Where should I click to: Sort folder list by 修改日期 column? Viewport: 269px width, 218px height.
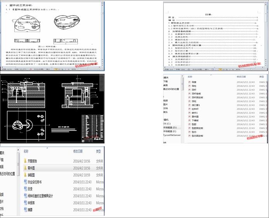coord(78,151)
